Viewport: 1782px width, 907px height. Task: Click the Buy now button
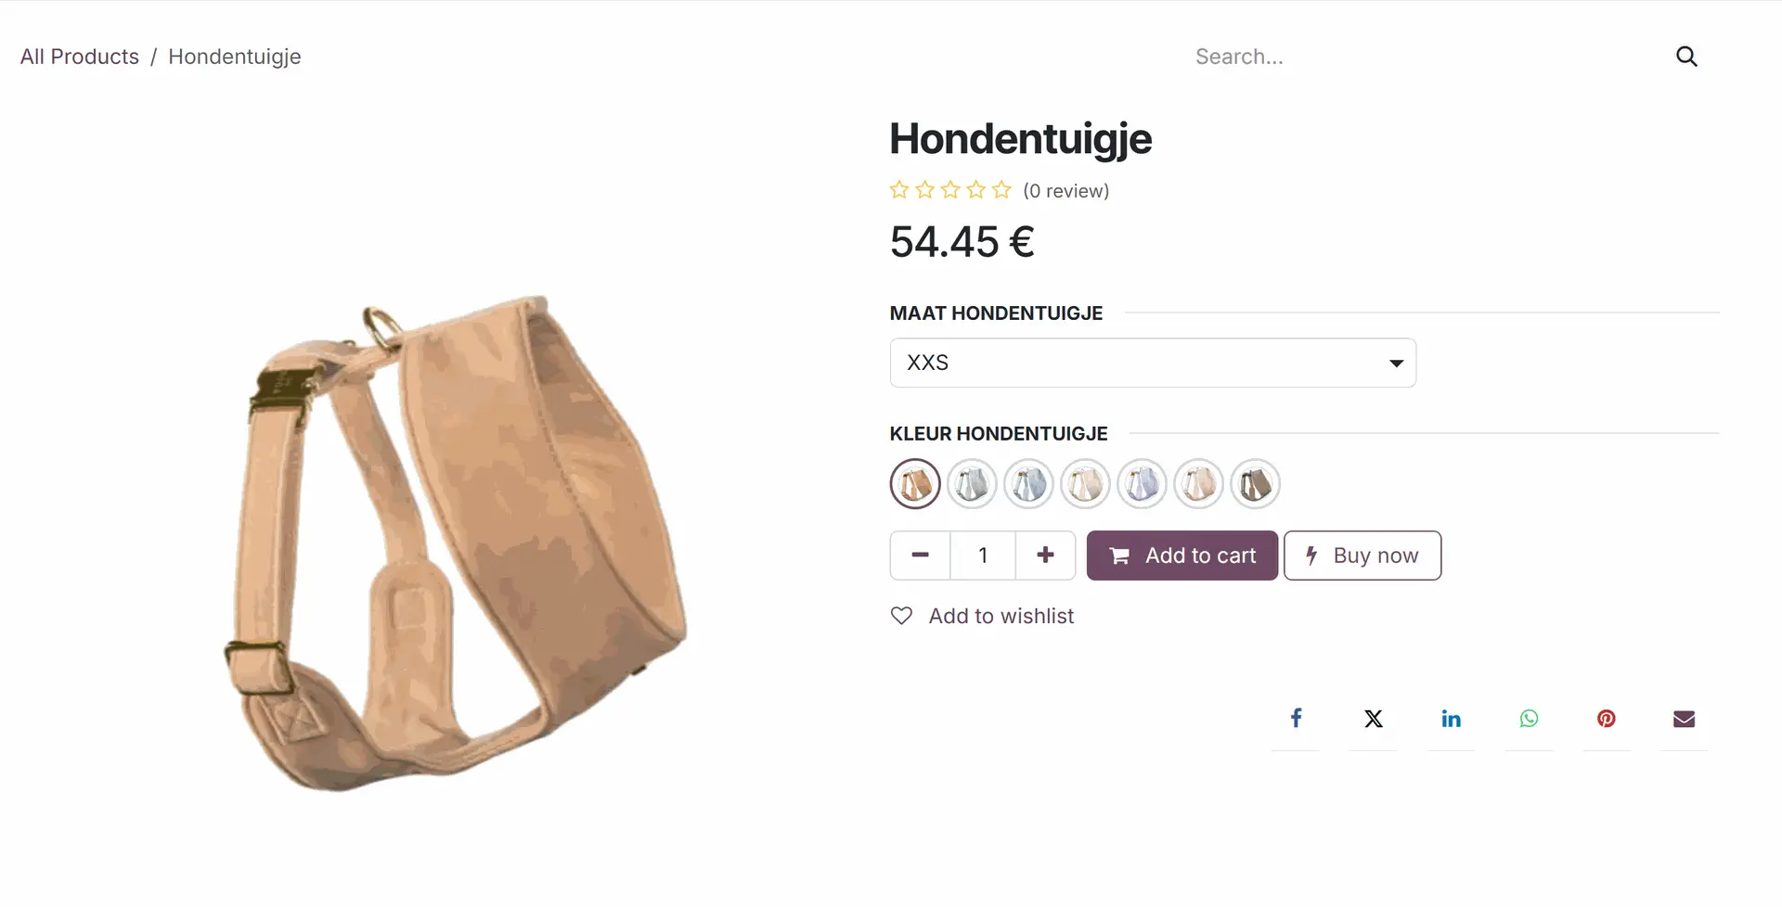pos(1362,556)
